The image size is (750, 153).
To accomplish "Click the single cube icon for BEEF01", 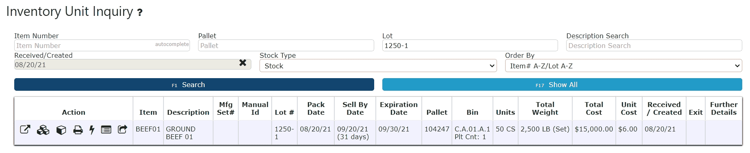I will pos(61,130).
